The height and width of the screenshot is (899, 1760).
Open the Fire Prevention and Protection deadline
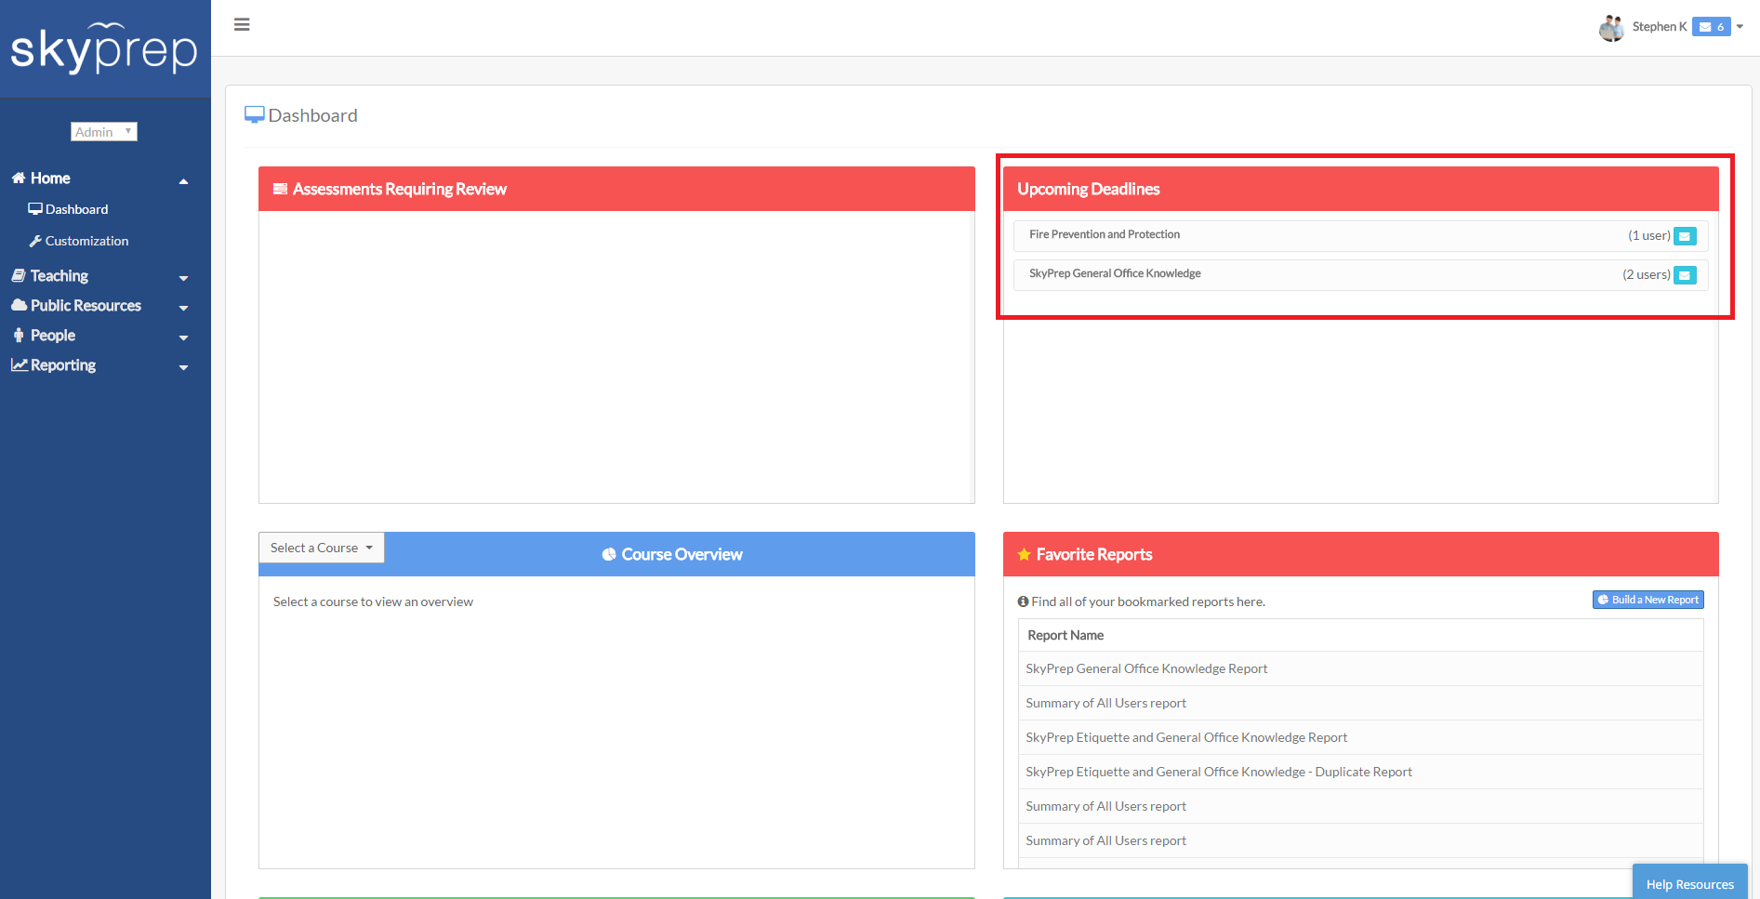tap(1105, 235)
